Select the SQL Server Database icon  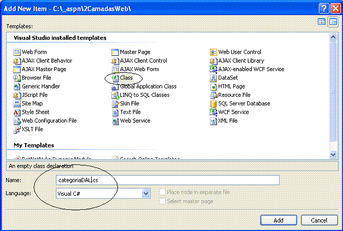(213, 103)
